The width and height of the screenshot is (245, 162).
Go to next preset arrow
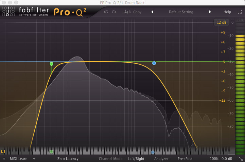point(210,12)
